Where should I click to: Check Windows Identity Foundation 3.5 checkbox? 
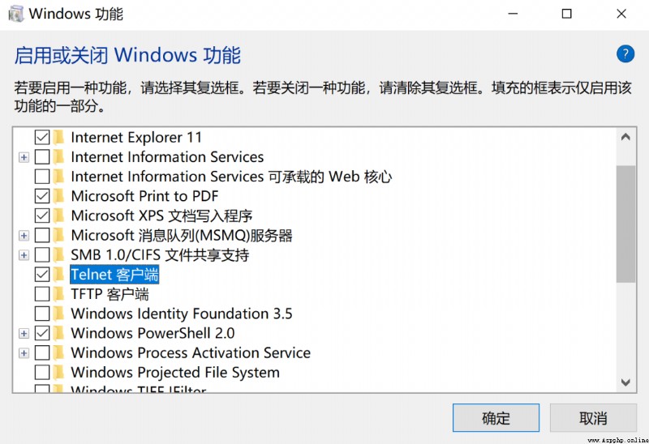click(42, 314)
